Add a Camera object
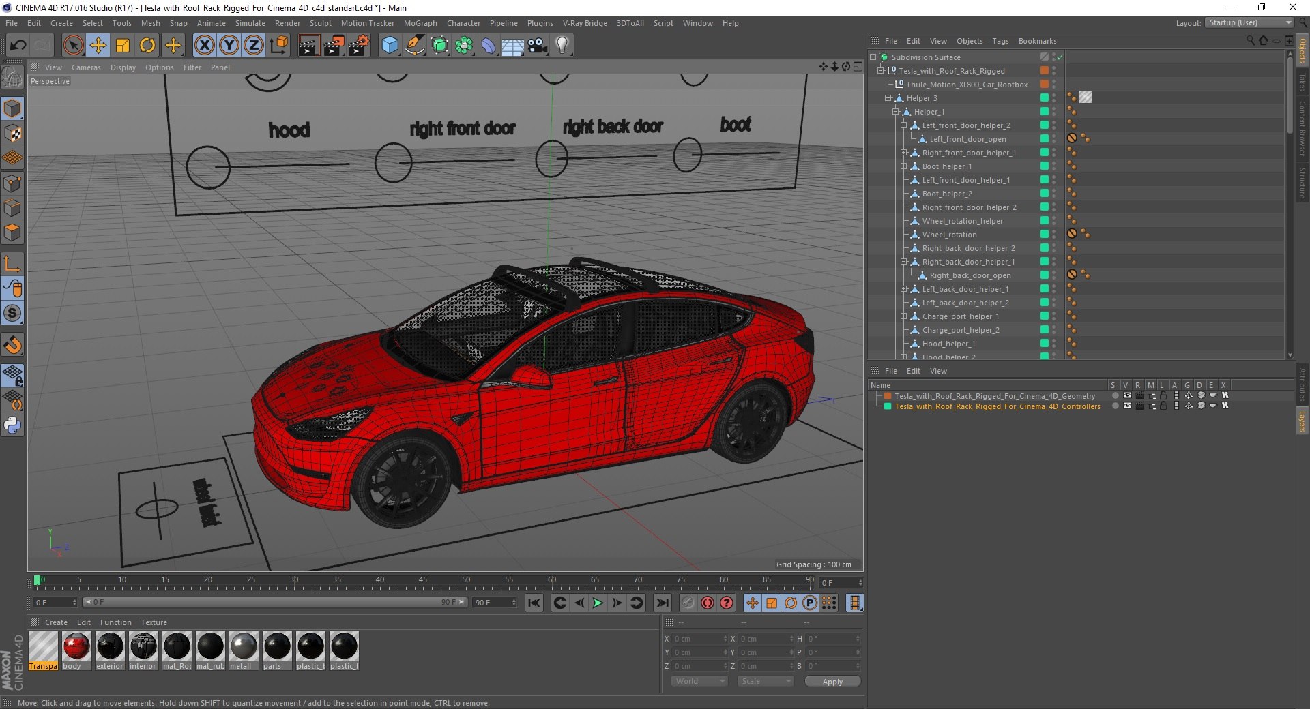1310x709 pixels. coord(538,46)
